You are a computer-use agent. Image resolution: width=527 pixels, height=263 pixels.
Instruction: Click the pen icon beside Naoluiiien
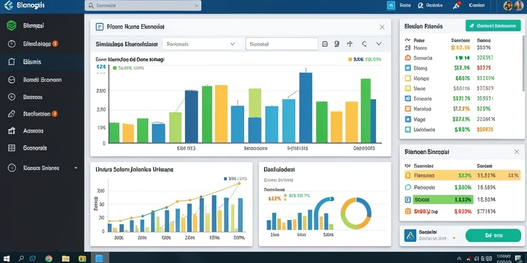pyautogui.click(x=11, y=114)
